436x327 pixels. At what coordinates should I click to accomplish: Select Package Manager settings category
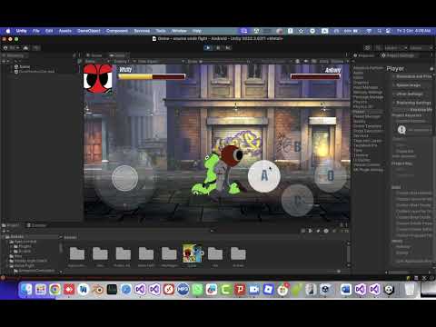pos(368,97)
